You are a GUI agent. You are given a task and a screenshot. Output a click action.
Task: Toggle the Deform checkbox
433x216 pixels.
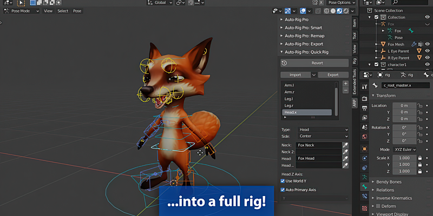pyautogui.click(x=378, y=206)
